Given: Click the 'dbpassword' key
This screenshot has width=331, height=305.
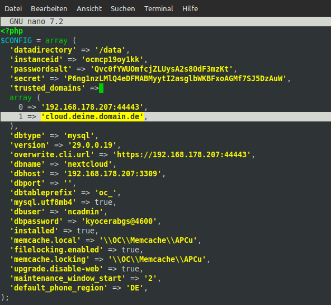Looking at the screenshot, I should 36,221.
